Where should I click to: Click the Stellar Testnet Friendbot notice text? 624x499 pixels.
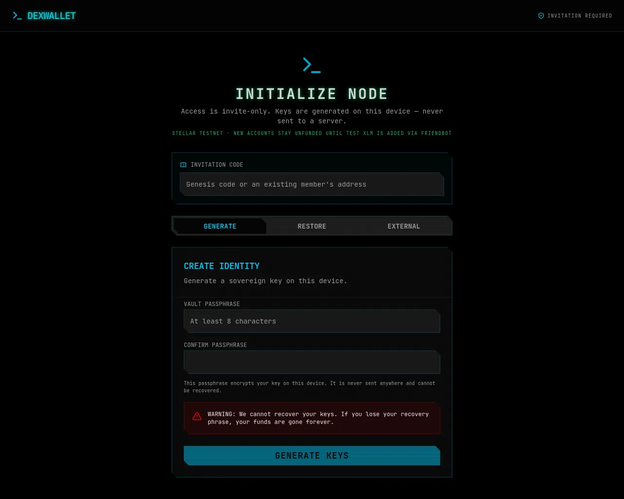click(312, 133)
